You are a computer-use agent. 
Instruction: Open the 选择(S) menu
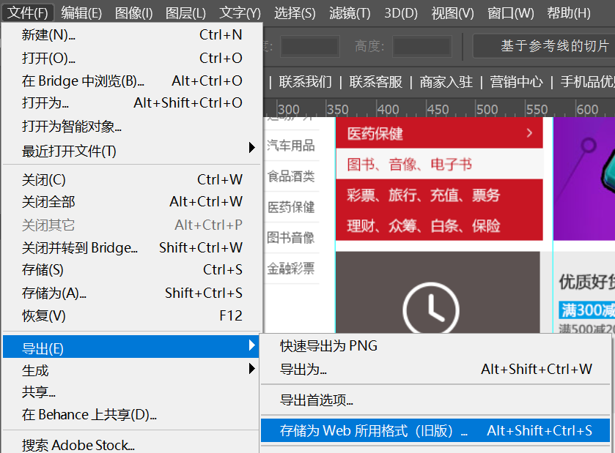(295, 13)
